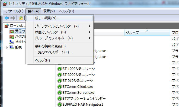Click green check icon beside BTCommServer.exe
179x107 pixels.
tap(60, 93)
